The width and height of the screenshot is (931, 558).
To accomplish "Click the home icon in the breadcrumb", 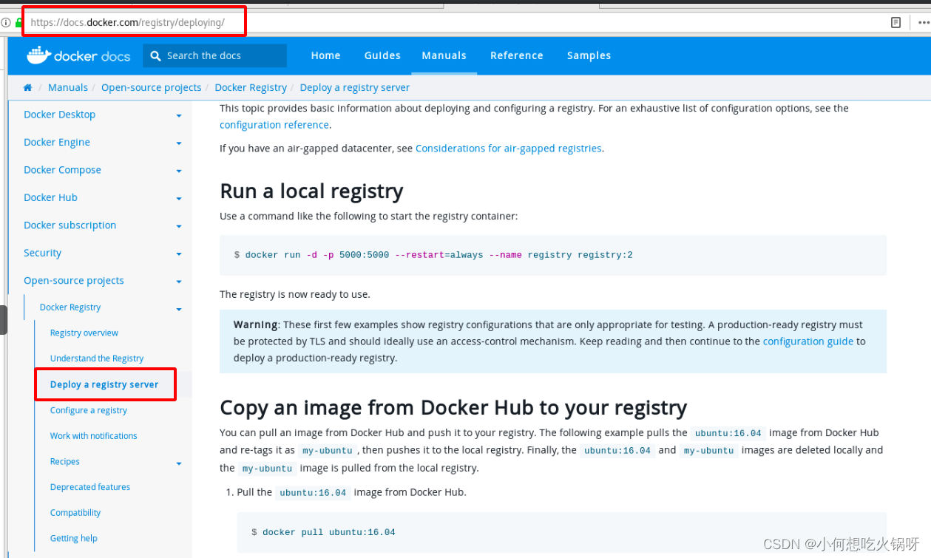I will [x=27, y=87].
